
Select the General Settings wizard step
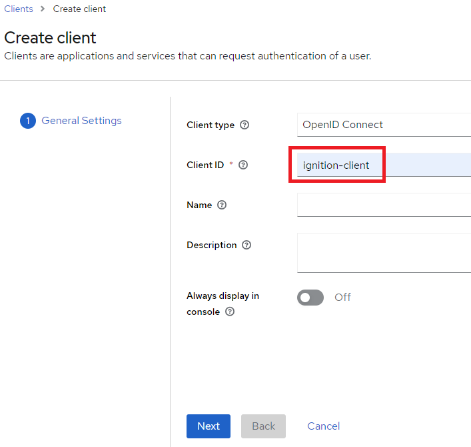(81, 121)
